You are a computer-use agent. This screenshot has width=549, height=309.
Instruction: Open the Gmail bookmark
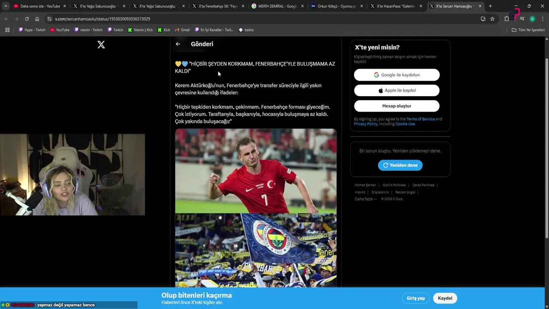click(x=182, y=30)
